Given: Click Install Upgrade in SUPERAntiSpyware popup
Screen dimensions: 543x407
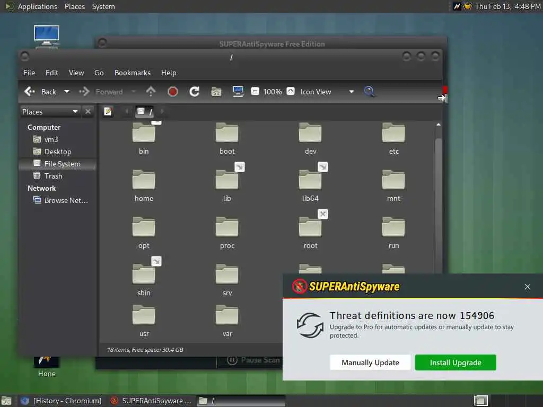Looking at the screenshot, I should [x=456, y=362].
